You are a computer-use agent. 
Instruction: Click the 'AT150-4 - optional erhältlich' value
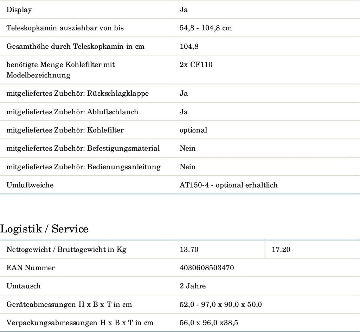[228, 185]
